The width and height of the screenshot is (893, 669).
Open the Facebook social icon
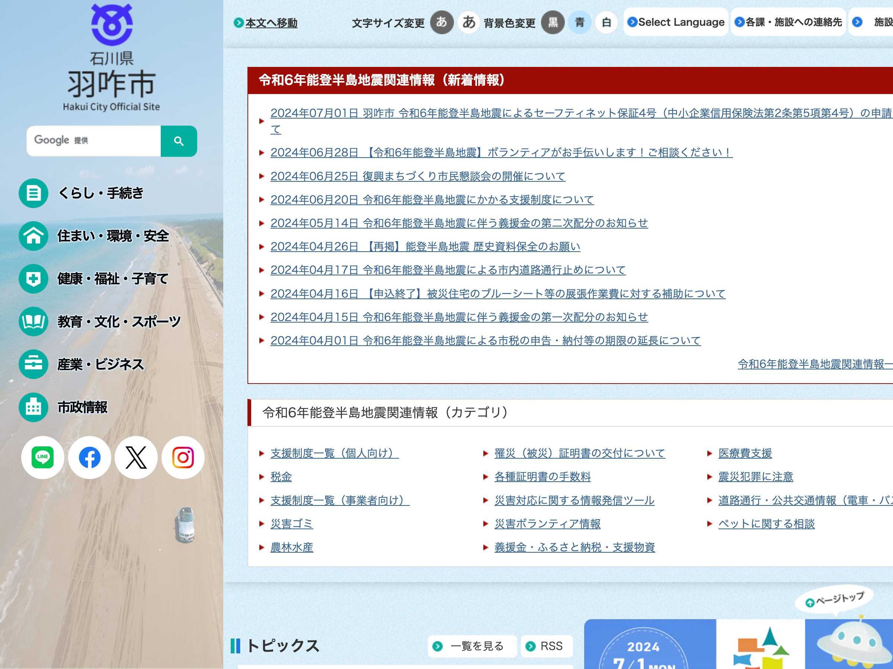(90, 457)
